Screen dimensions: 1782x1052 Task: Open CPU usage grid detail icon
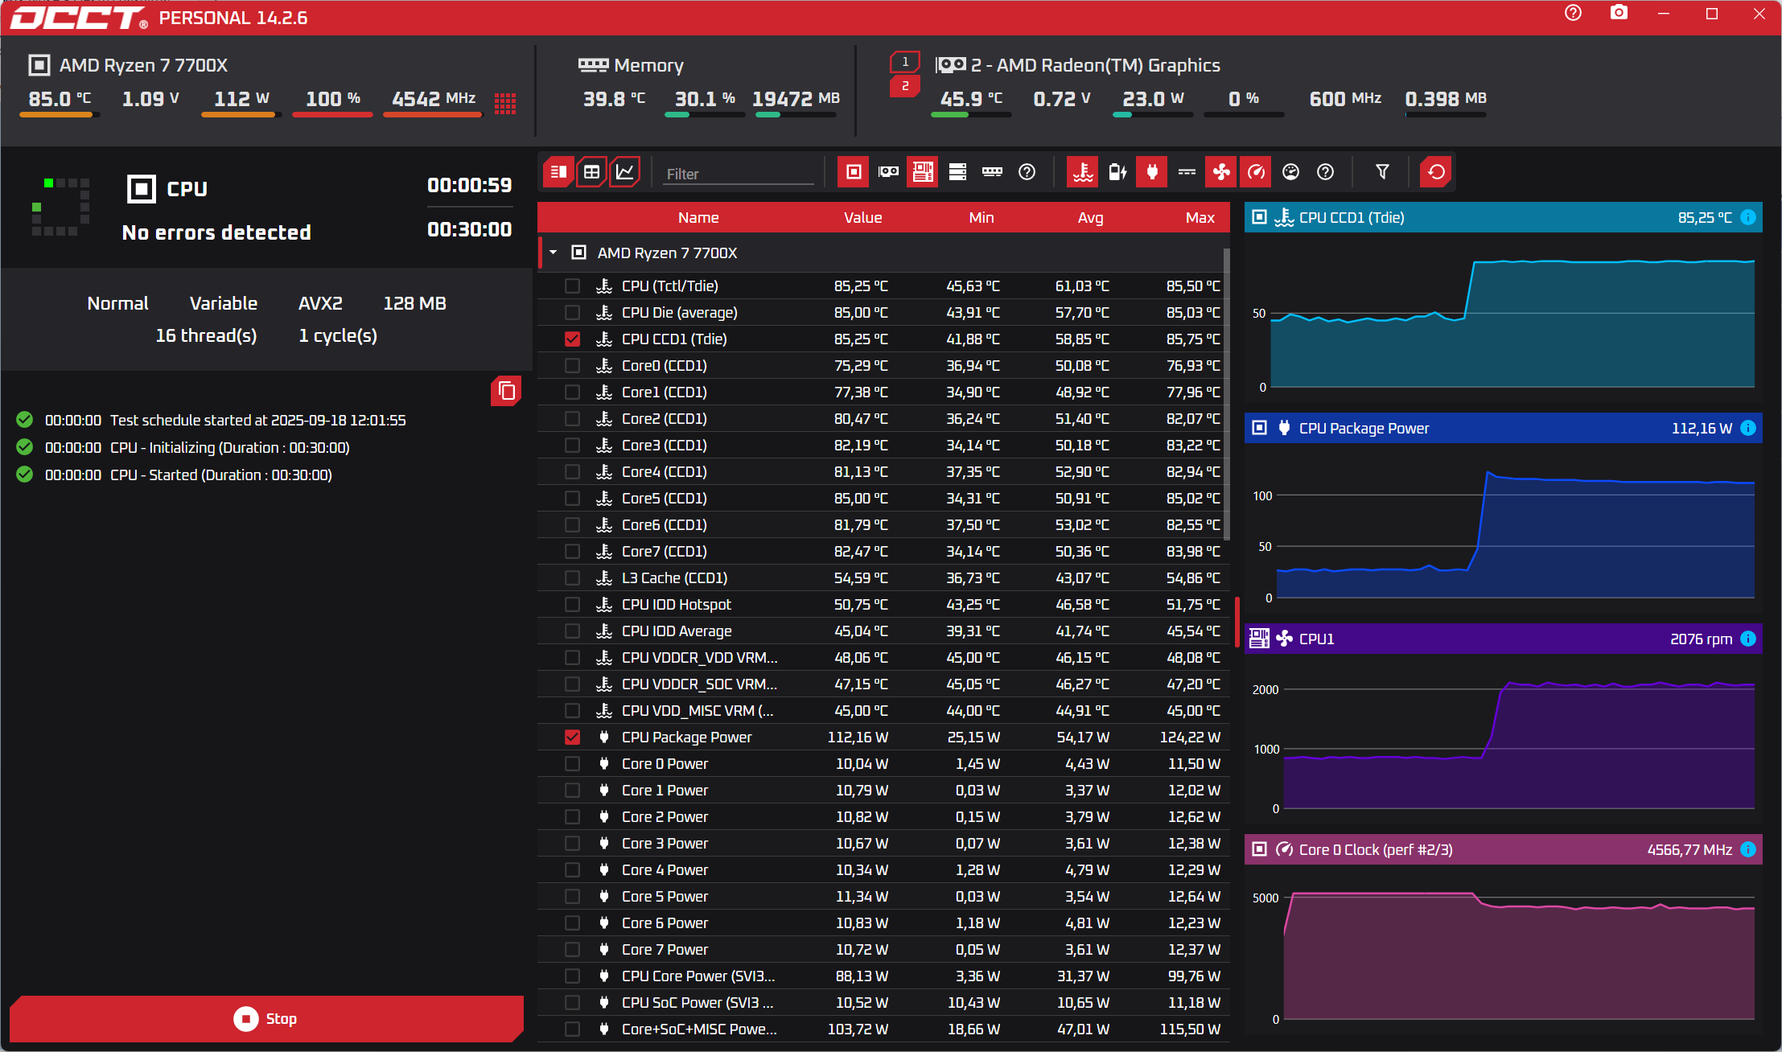click(x=505, y=103)
